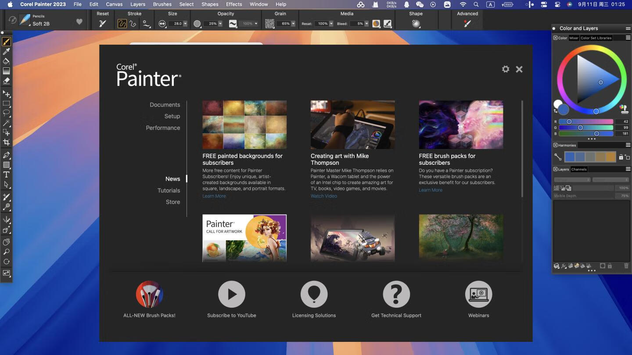The width and height of the screenshot is (632, 355).
Task: Delete layer with trash icon
Action: [626, 266]
